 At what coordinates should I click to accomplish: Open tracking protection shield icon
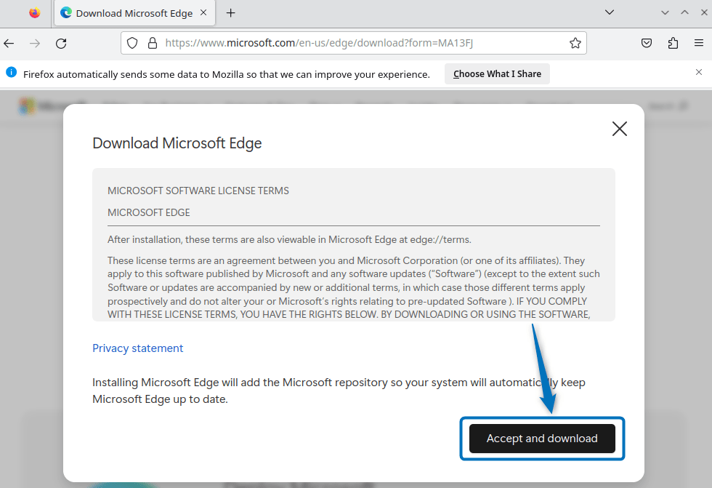(x=132, y=44)
